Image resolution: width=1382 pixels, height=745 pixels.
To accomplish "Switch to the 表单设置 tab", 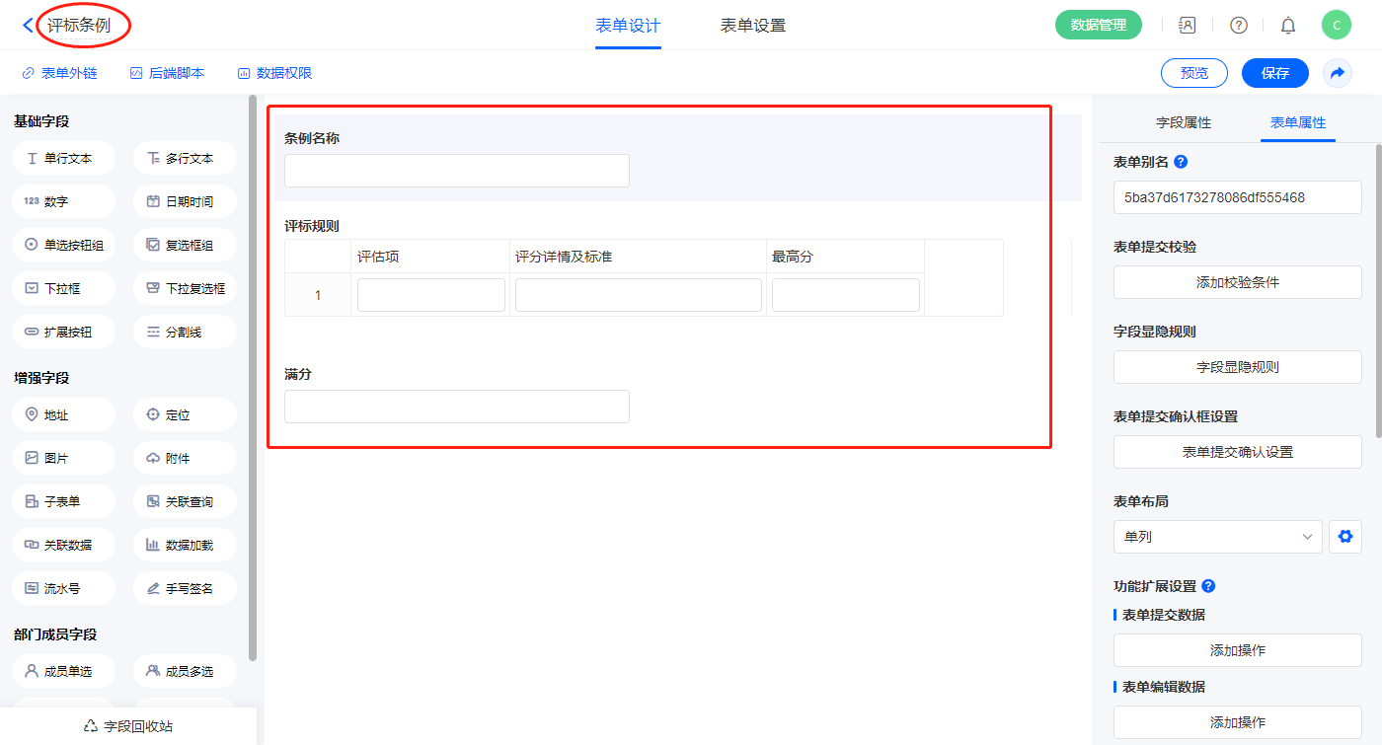I will tap(752, 26).
